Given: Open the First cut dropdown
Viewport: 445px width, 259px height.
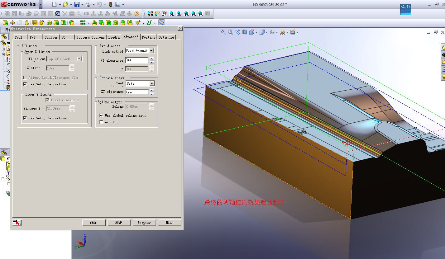Looking at the screenshot, I should 79,59.
